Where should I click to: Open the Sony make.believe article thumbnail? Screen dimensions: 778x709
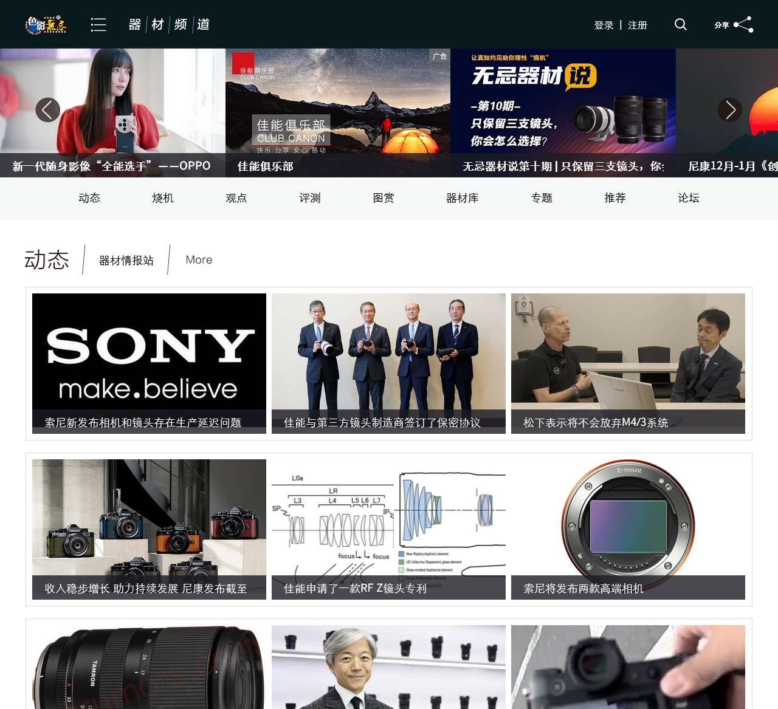point(149,363)
